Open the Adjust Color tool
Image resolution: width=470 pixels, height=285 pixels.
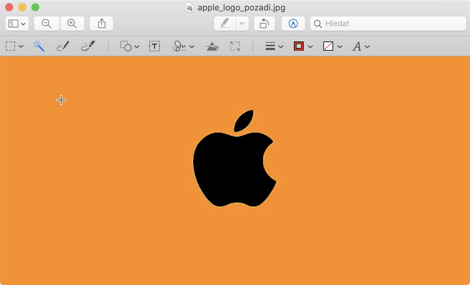click(212, 46)
